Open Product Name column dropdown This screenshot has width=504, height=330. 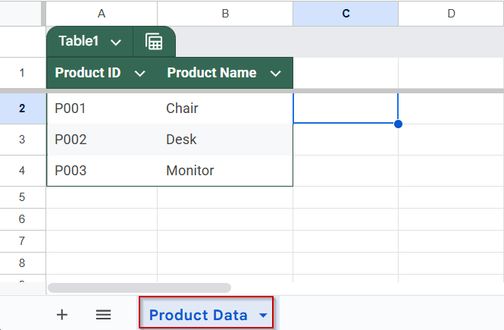275,74
